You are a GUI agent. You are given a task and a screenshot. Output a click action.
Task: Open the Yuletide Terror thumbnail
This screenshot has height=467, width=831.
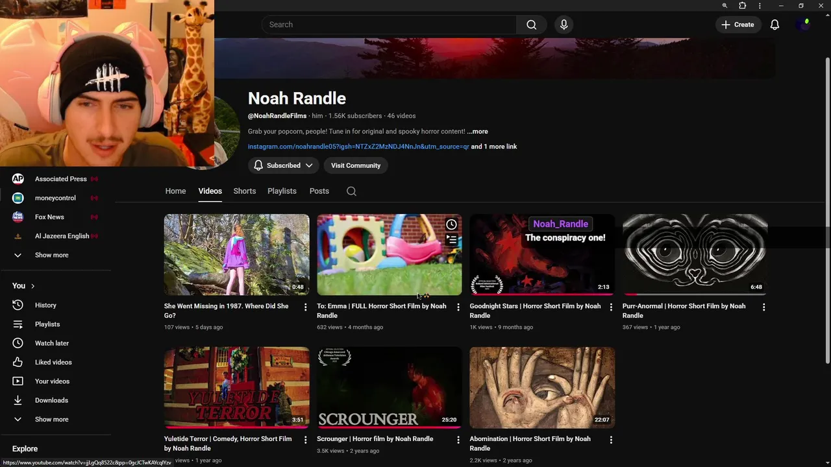tap(236, 388)
